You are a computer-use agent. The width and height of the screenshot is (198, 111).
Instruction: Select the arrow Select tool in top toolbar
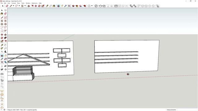point(3,6)
